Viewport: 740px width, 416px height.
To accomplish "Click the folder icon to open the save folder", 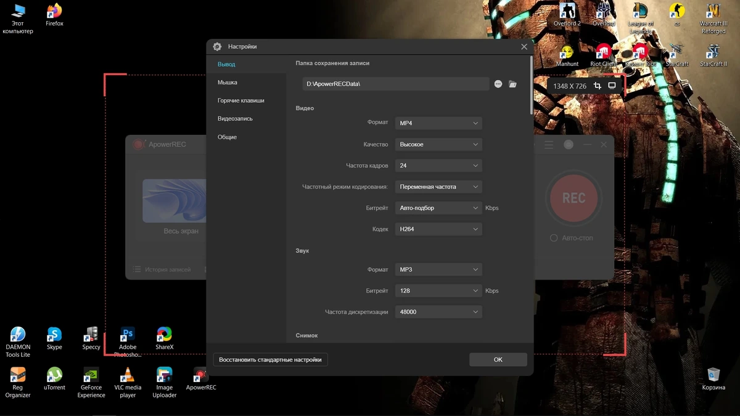I will pos(512,84).
